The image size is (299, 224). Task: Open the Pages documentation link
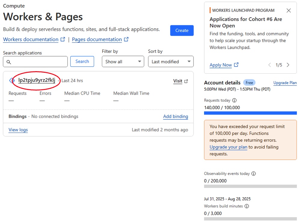click(97, 39)
